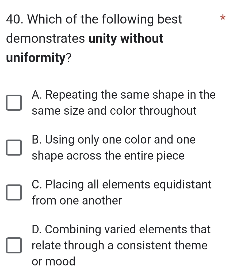Click the question mark after 'uniformity'

click(68, 58)
